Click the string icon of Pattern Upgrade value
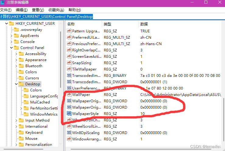 point(69,31)
